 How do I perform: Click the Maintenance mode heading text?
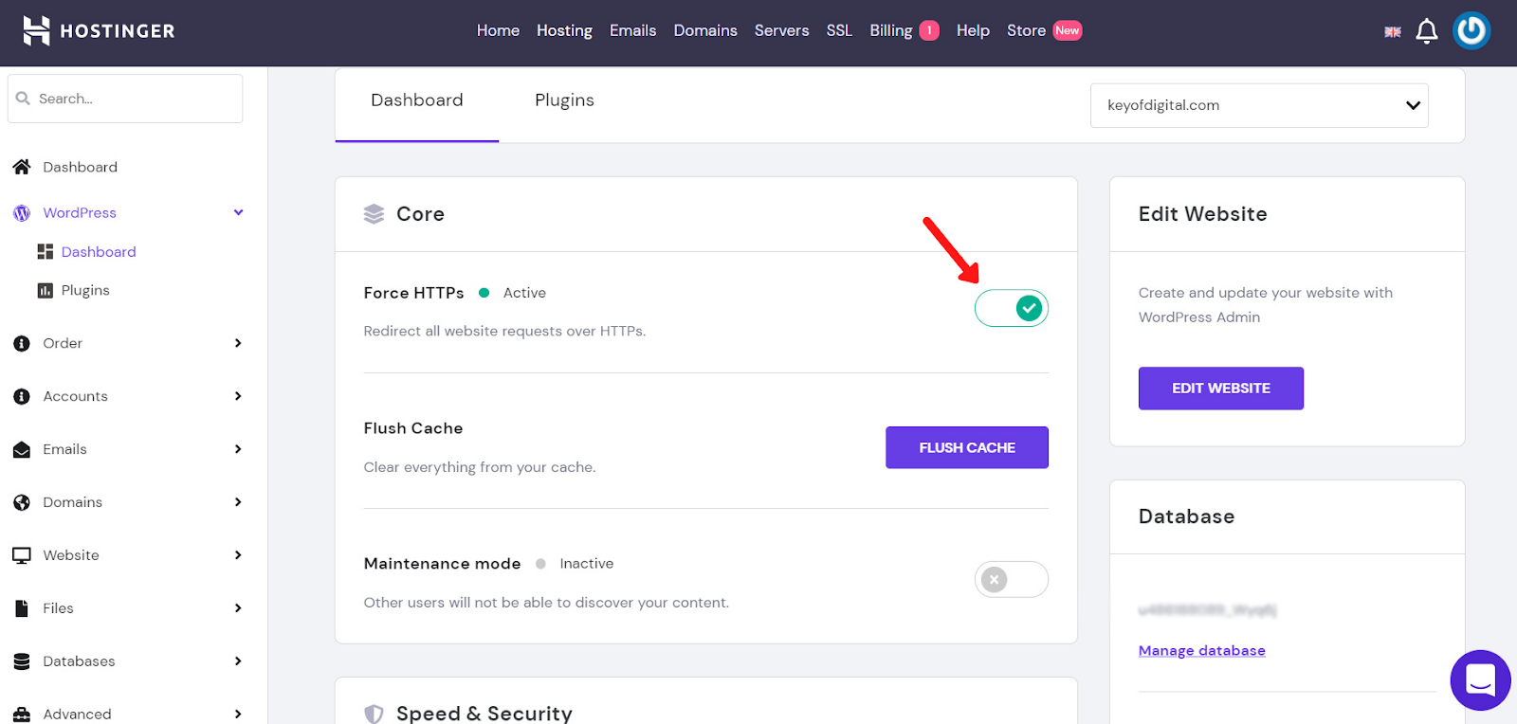(442, 564)
